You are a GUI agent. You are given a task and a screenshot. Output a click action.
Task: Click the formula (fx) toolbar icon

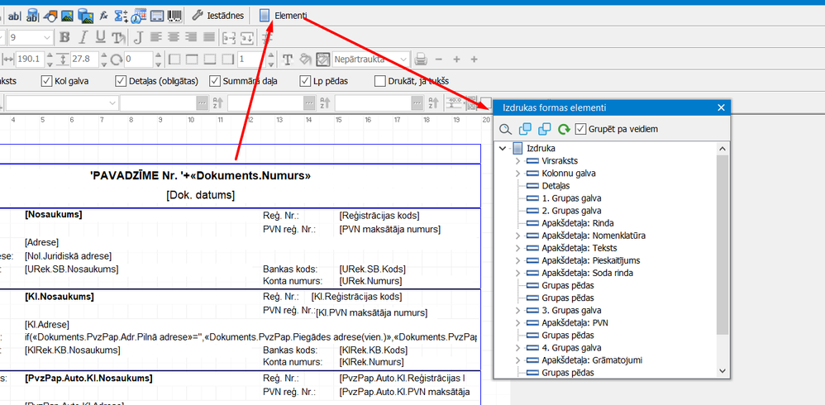coord(103,15)
